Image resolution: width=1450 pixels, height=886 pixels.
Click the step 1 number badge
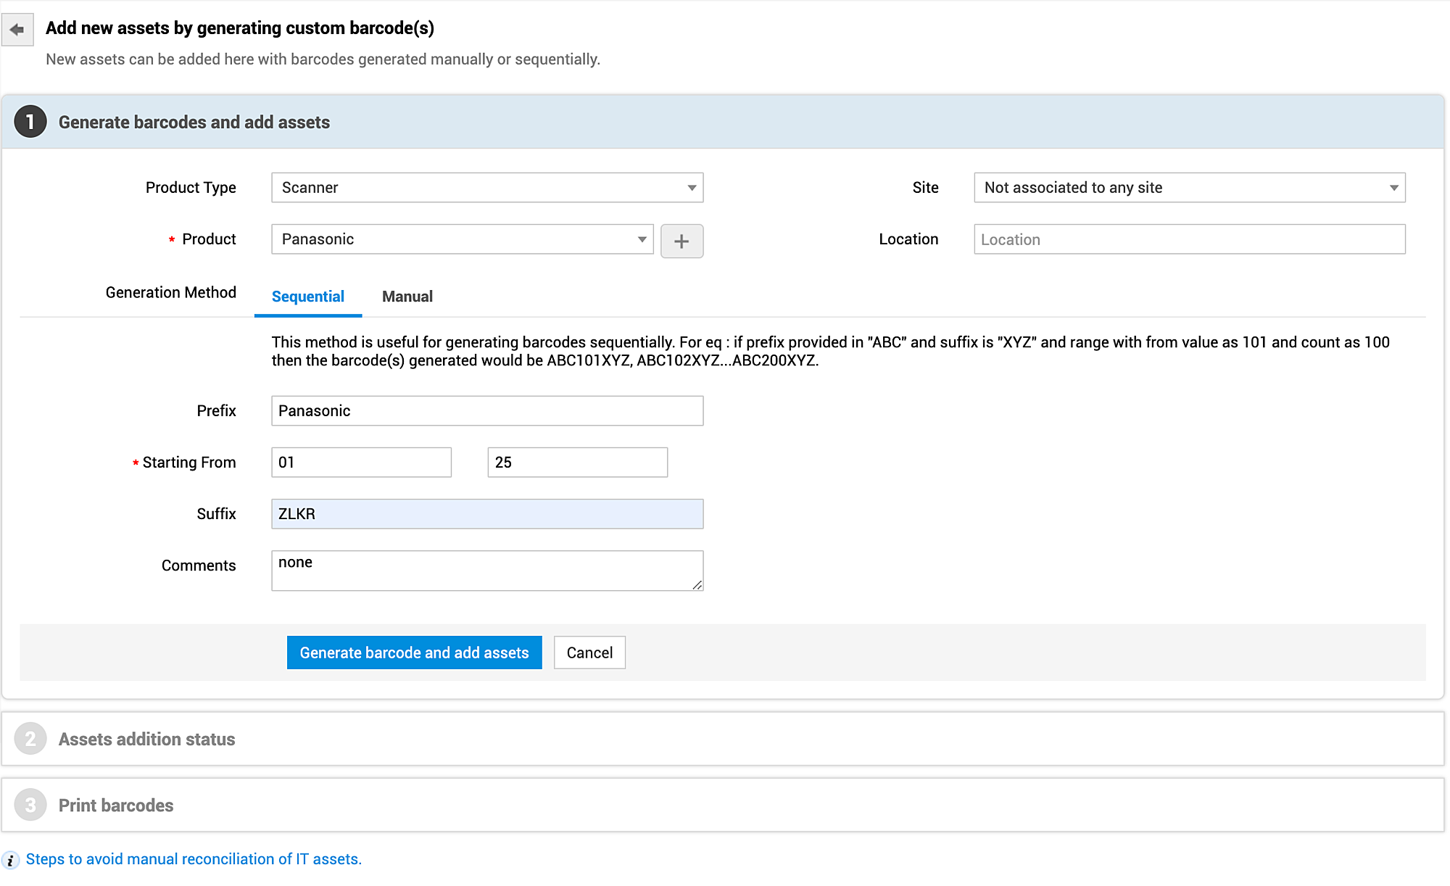[x=30, y=122]
